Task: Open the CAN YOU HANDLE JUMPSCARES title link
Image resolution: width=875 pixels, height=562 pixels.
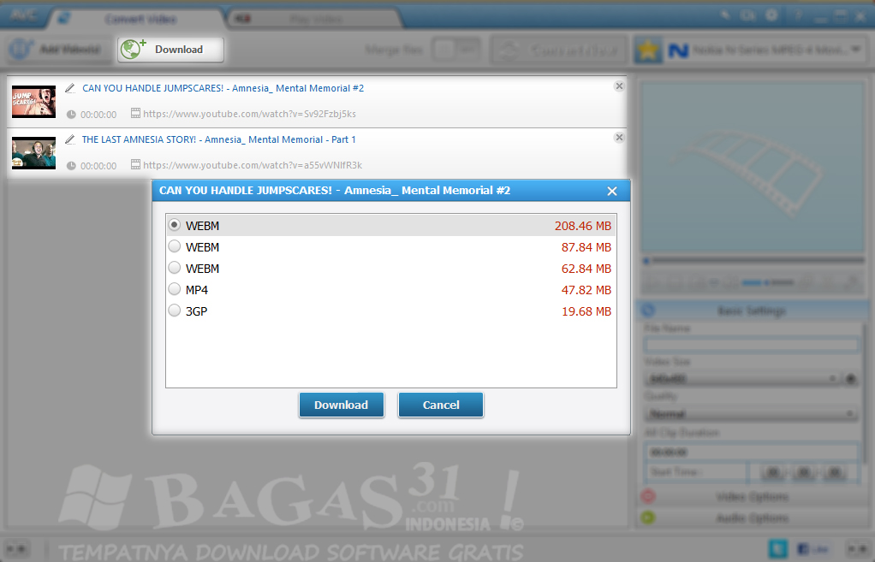Action: pyautogui.click(x=223, y=88)
